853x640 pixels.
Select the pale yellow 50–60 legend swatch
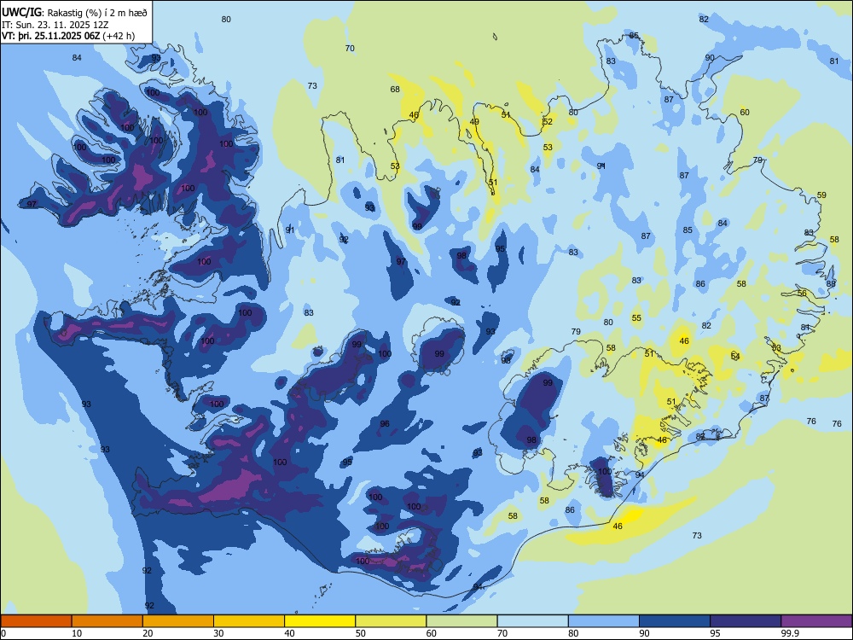click(391, 621)
